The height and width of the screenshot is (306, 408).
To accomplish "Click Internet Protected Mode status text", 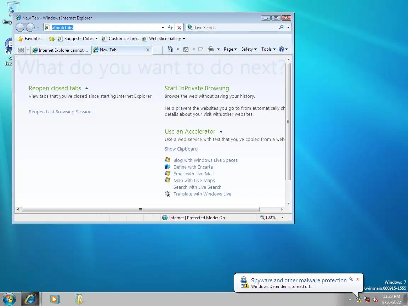I will coord(197,218).
